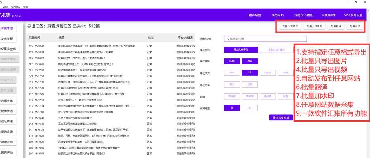This screenshot has width=370, height=158.
Task: Select the row timestamped 822 . 15:18:03
Action: click(x=111, y=64)
